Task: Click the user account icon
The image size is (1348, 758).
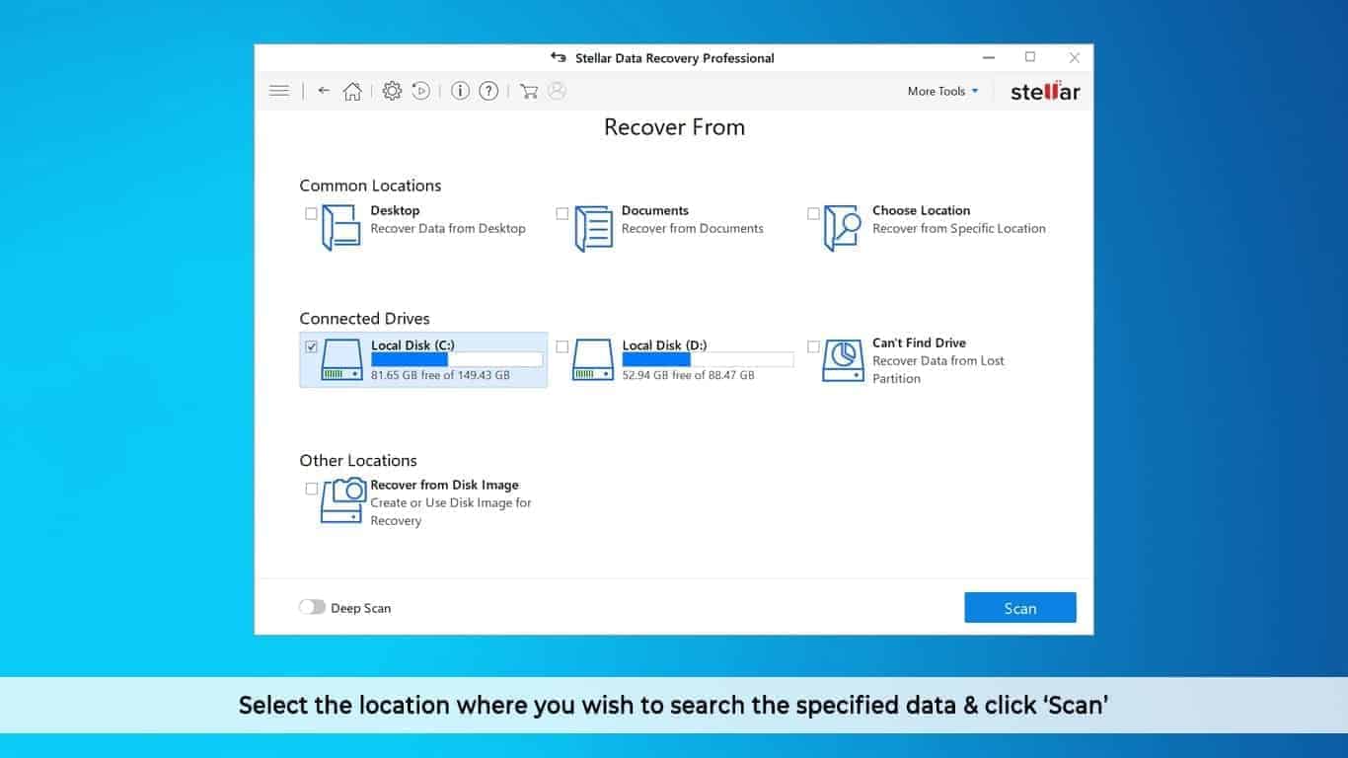Action: coord(557,91)
